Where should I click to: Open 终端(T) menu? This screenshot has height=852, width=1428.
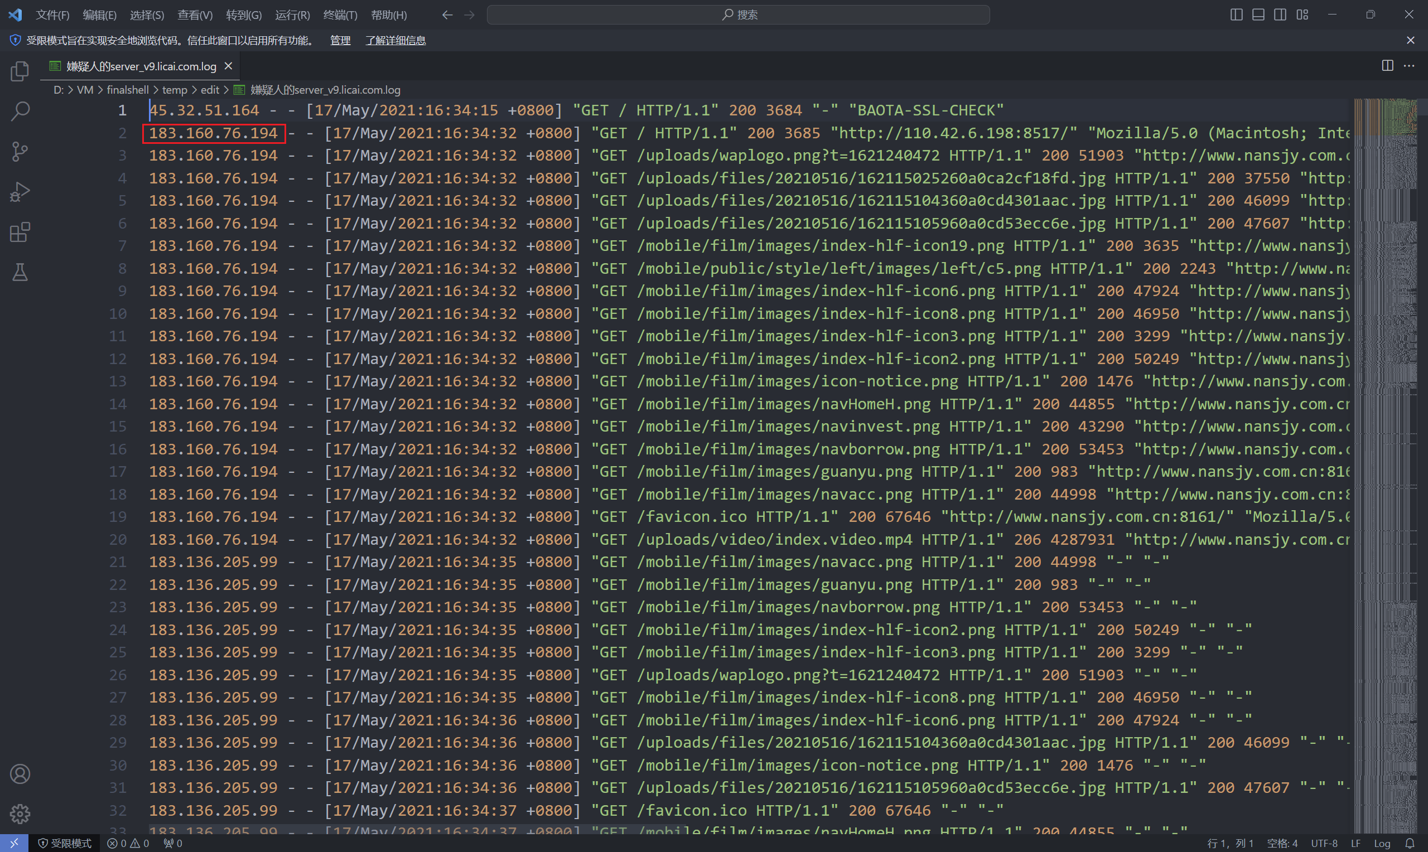[340, 15]
